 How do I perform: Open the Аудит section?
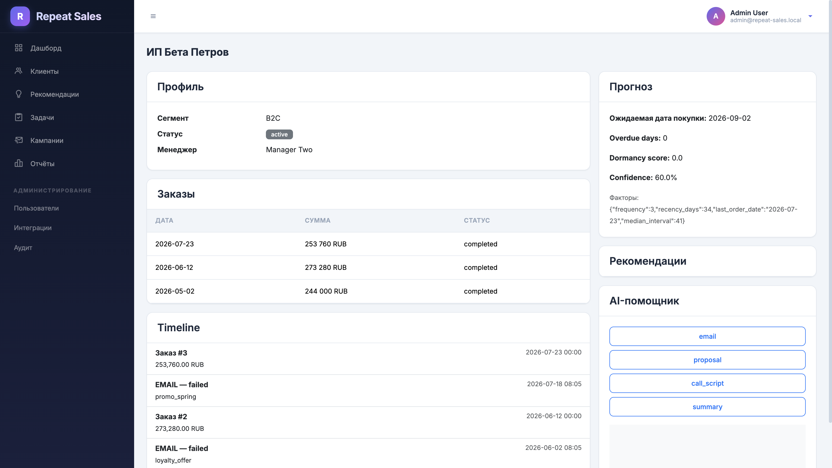click(23, 247)
